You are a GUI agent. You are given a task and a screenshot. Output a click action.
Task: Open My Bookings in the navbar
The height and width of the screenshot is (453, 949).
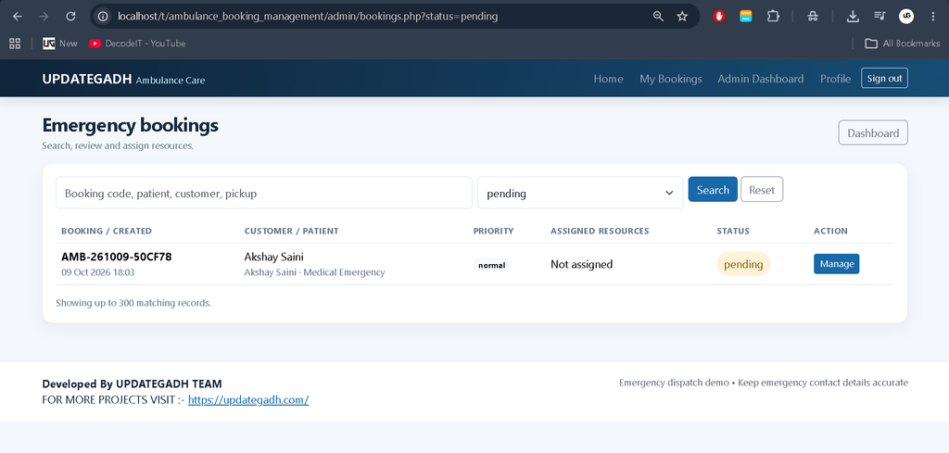(671, 79)
